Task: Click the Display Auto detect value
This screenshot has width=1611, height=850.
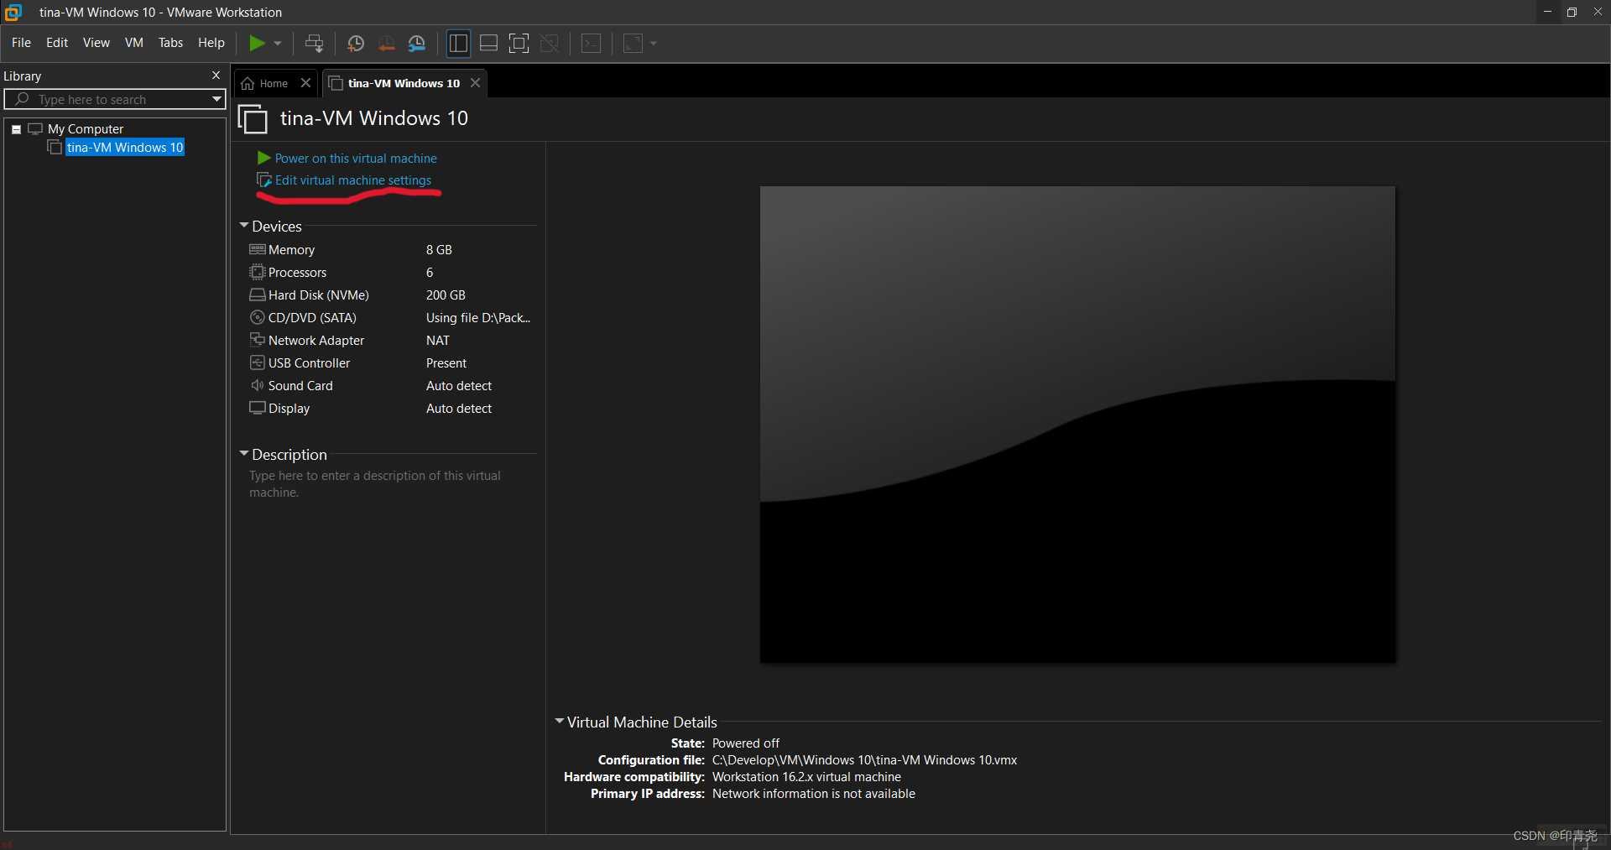Action: 459,409
